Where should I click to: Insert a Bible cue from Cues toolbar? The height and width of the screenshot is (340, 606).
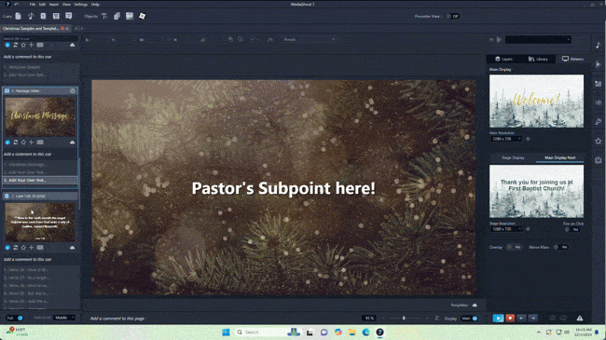pos(43,16)
